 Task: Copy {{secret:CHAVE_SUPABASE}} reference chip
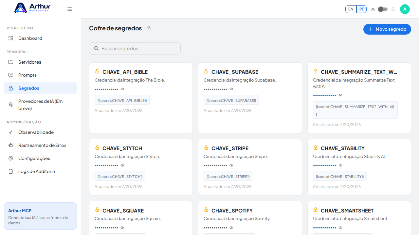(x=231, y=100)
